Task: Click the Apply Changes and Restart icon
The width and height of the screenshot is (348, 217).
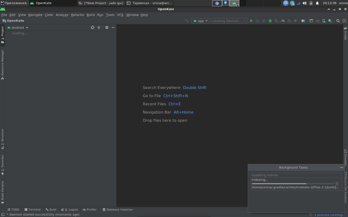Action: [x=257, y=21]
